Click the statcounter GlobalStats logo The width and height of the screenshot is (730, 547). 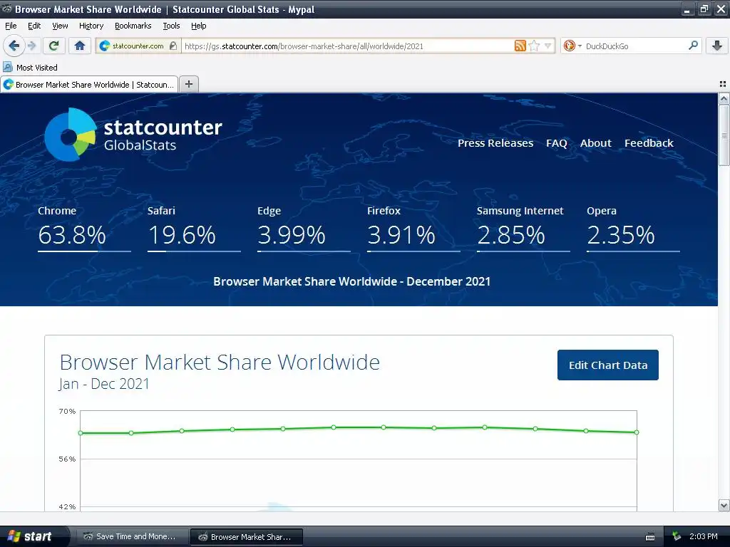133,135
